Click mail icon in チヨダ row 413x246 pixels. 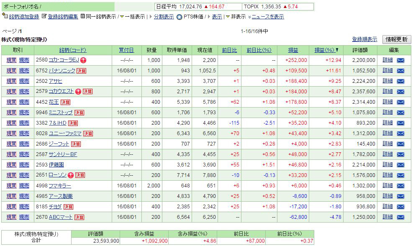(400, 207)
